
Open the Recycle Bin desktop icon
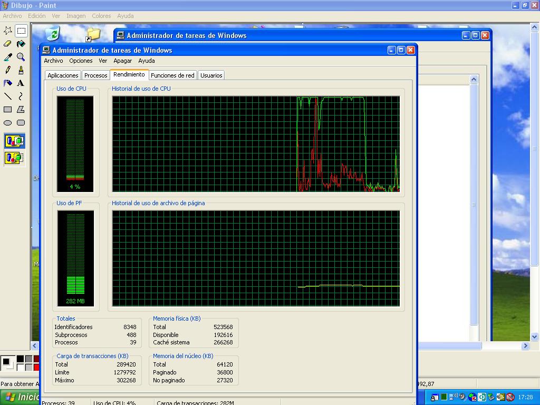tap(52, 34)
